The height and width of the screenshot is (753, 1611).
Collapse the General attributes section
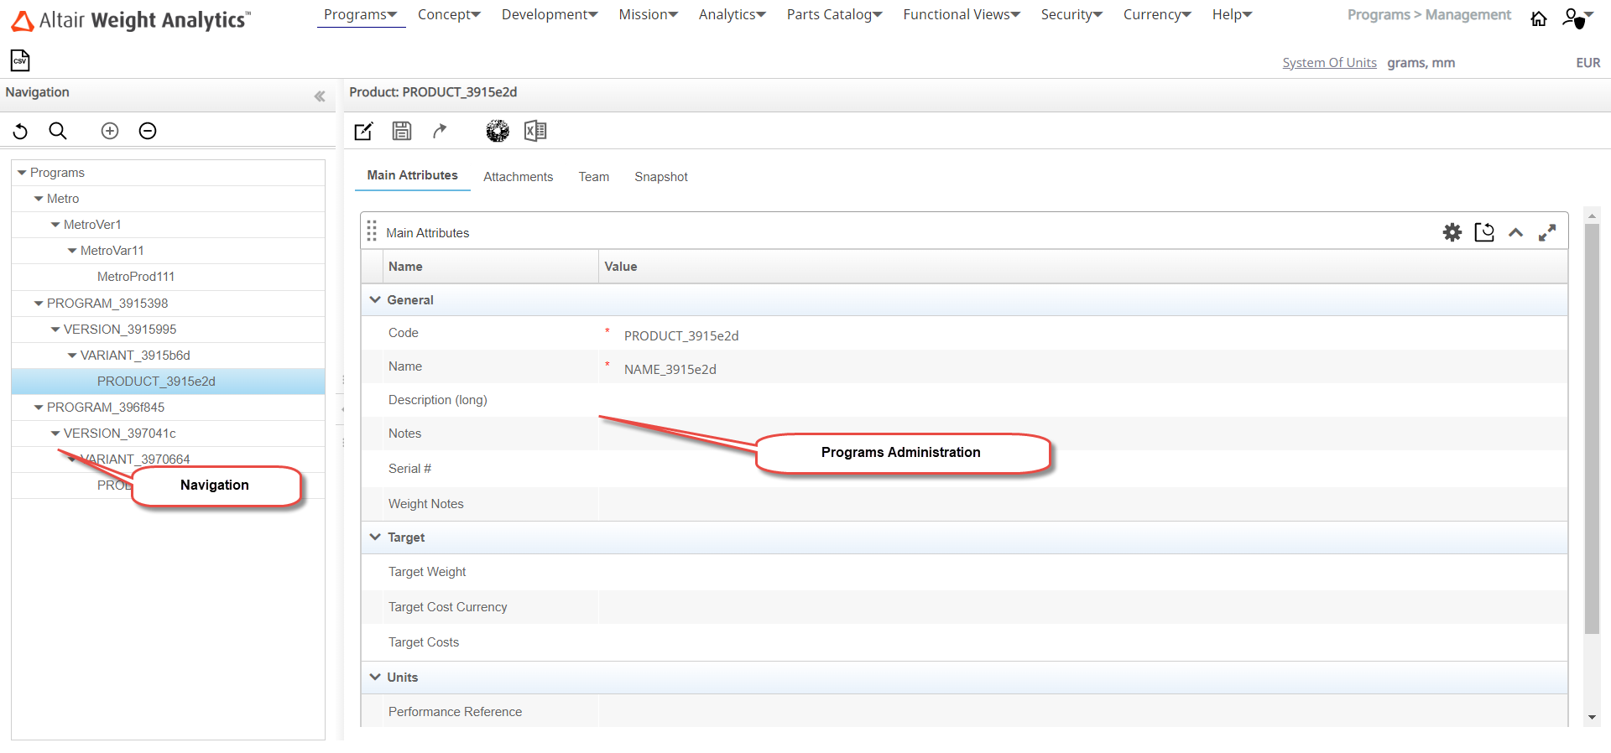coord(375,299)
